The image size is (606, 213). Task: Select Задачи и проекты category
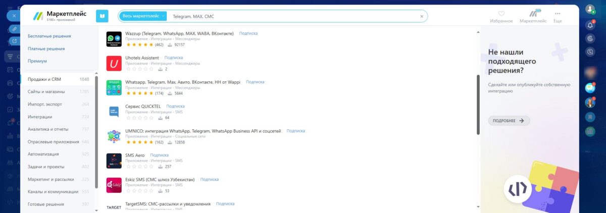[58, 167]
